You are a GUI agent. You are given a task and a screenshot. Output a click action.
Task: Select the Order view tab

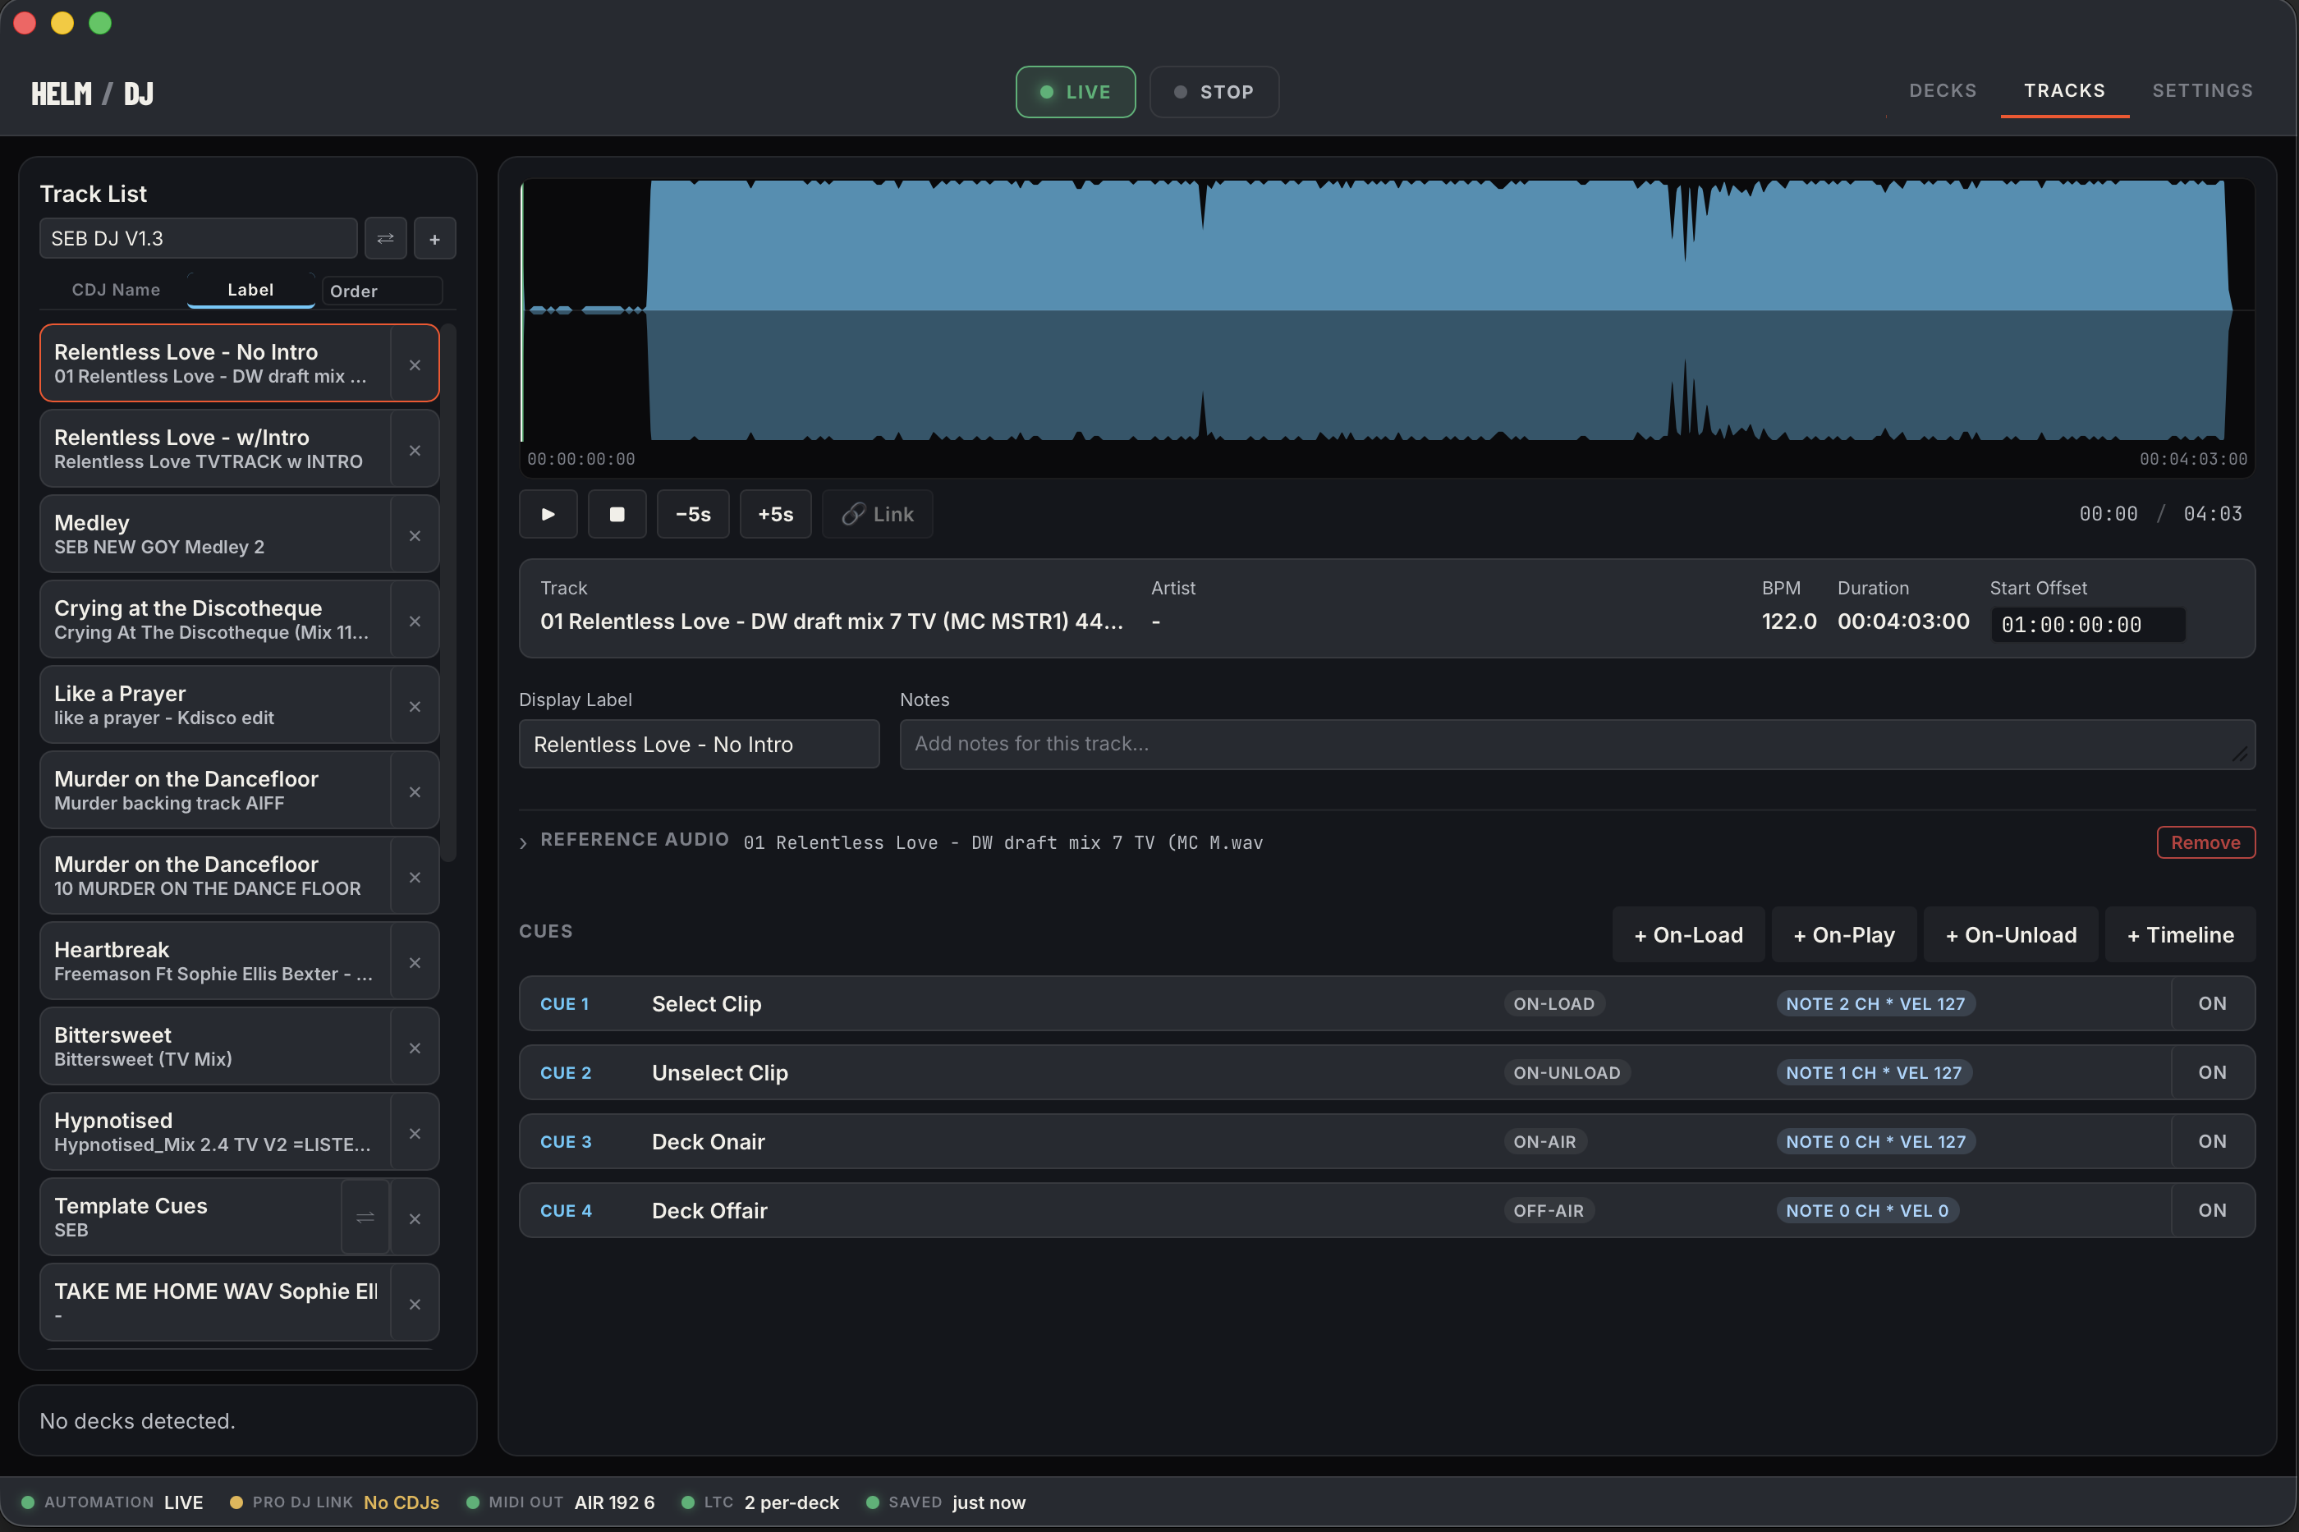point(381,291)
